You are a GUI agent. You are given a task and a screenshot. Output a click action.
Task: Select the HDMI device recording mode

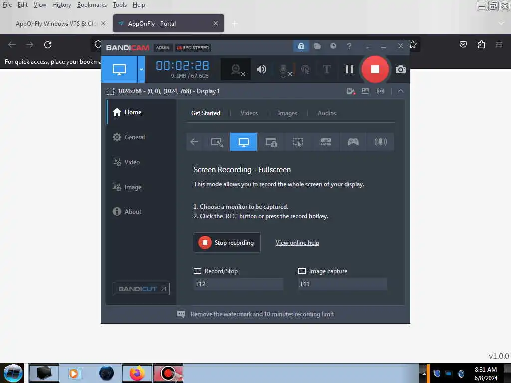(326, 142)
